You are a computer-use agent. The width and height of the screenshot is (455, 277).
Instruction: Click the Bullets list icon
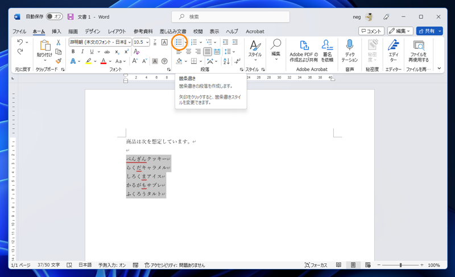click(x=179, y=43)
